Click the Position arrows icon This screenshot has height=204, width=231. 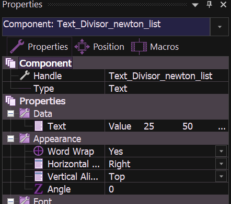(82, 47)
